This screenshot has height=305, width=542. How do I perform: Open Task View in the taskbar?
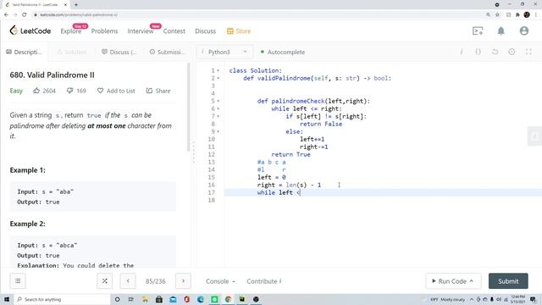[130, 299]
